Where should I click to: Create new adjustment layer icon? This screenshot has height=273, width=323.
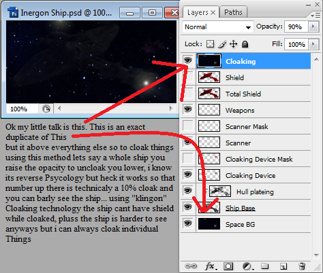click(x=247, y=266)
